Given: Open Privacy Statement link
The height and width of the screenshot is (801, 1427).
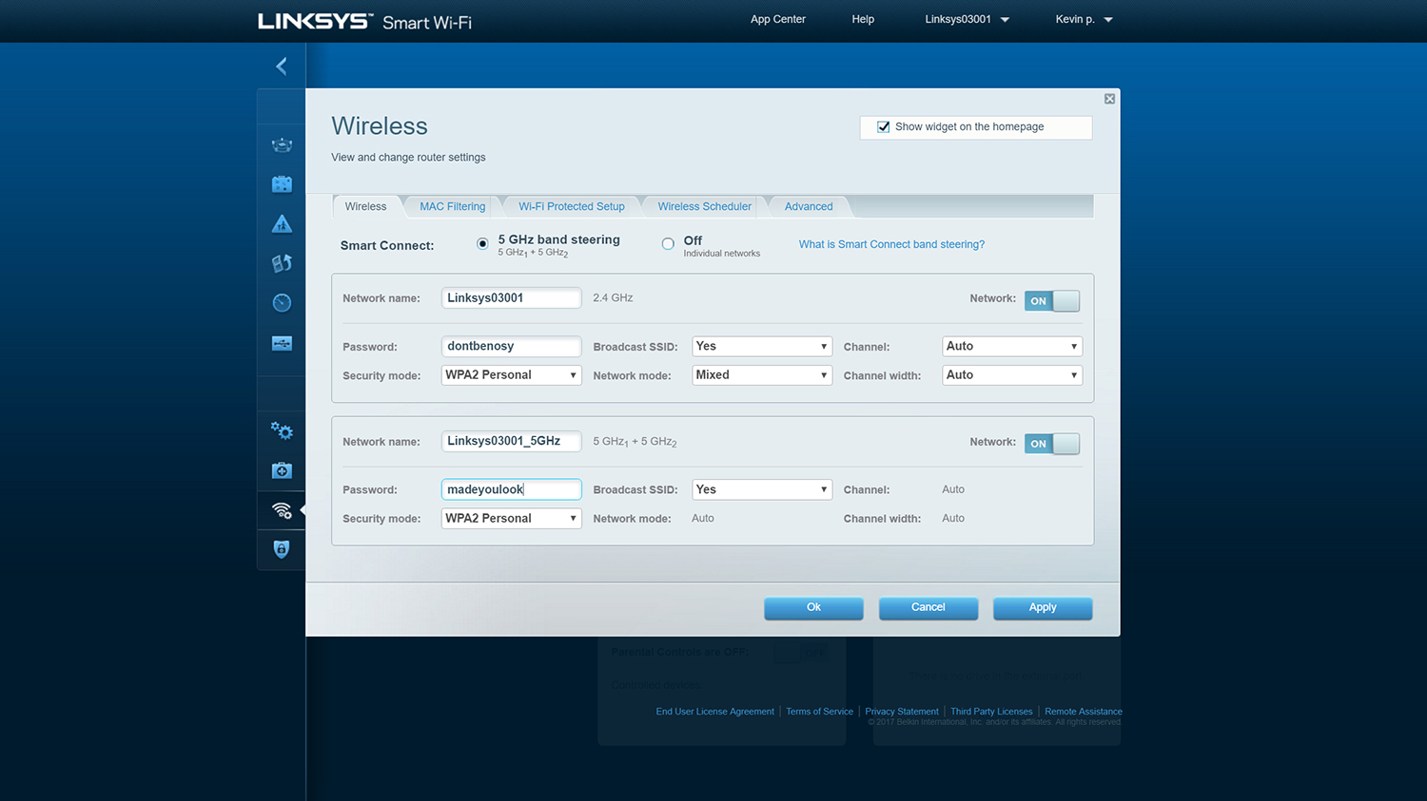Looking at the screenshot, I should point(902,712).
